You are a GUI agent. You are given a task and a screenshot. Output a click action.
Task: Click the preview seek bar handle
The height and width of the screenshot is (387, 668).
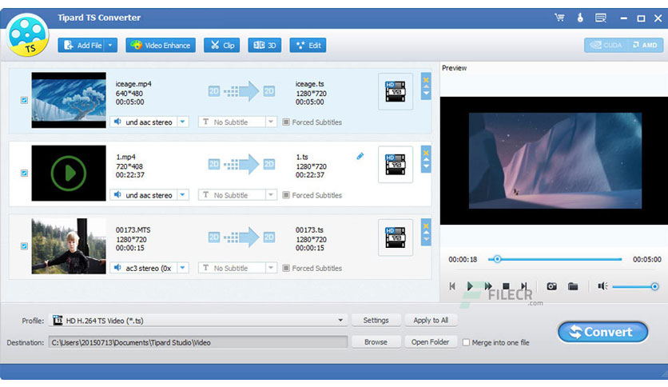497,259
